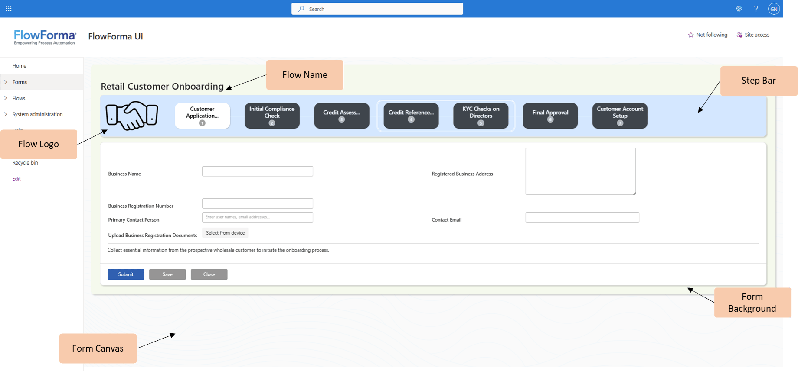This screenshot has width=798, height=371.
Task: Select the Customer Account Setup step
Action: click(620, 116)
